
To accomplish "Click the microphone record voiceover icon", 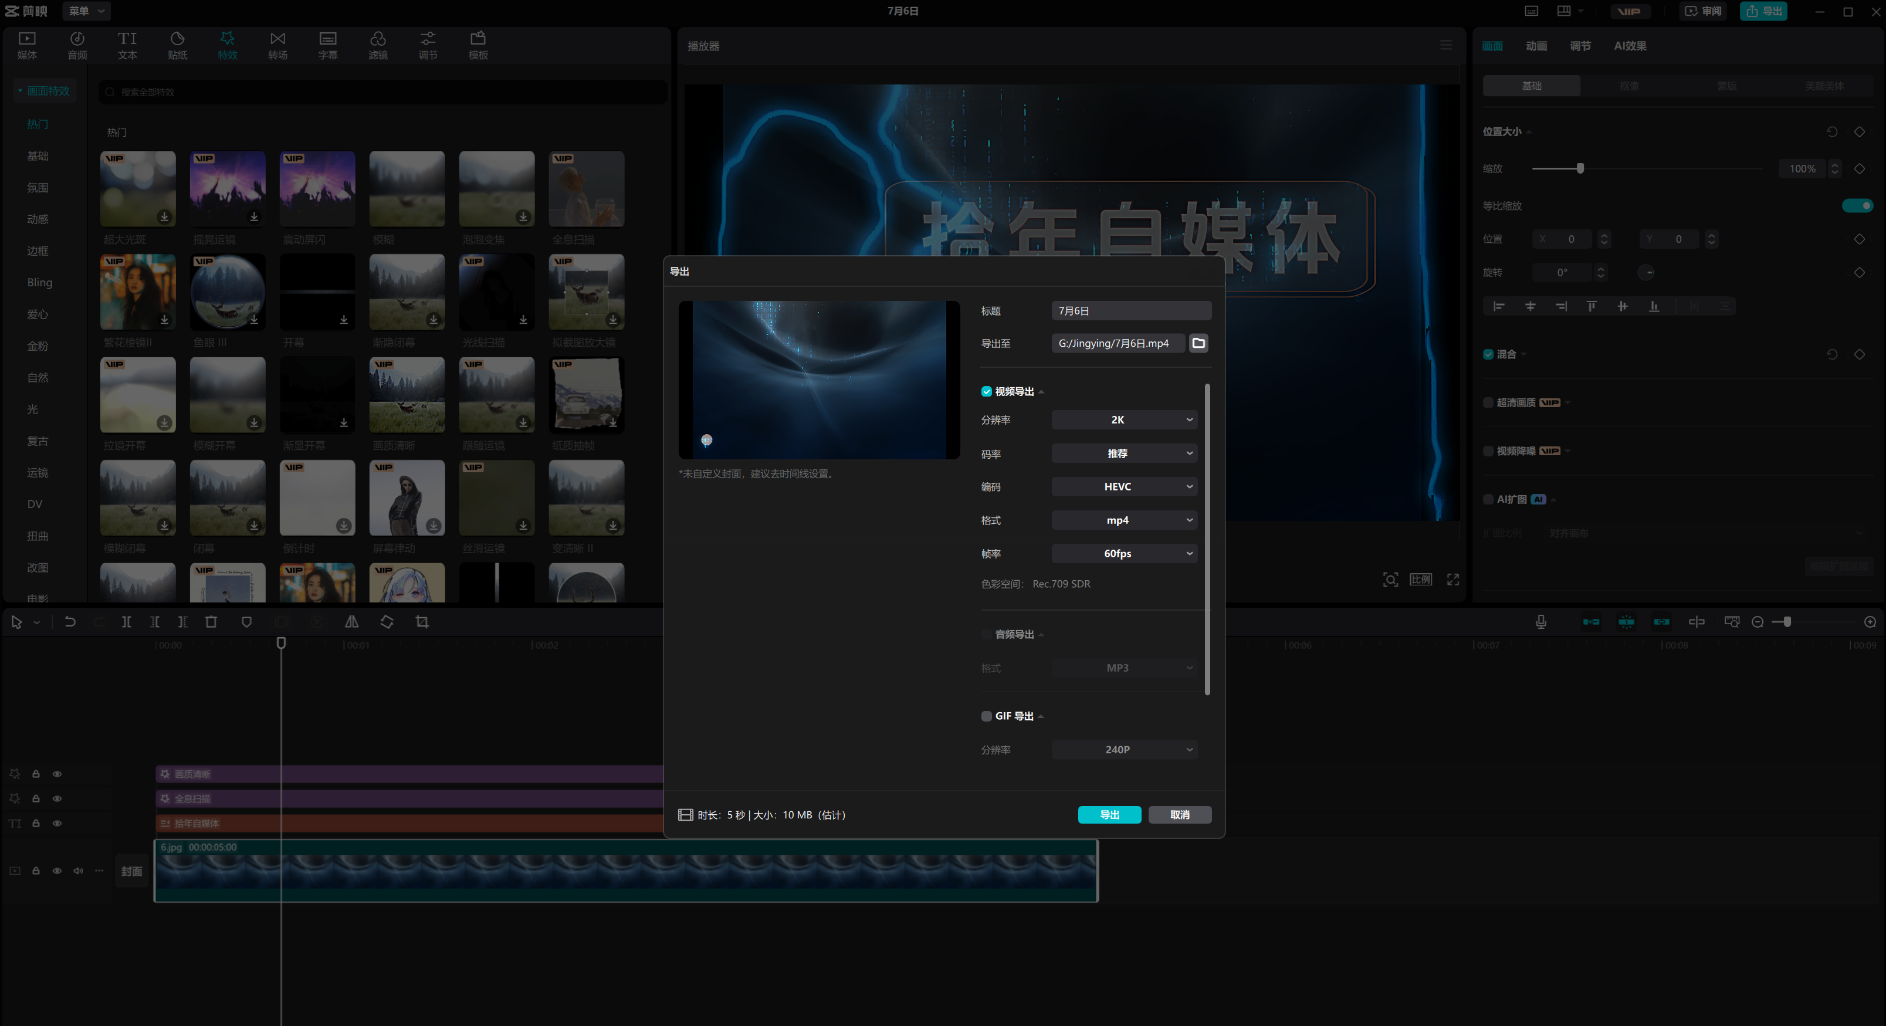I will tap(1540, 622).
